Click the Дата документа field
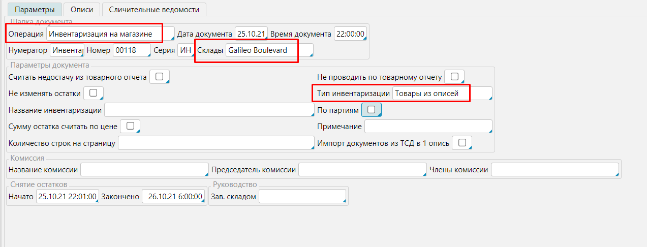Image resolution: width=647 pixels, height=247 pixels. (x=251, y=34)
